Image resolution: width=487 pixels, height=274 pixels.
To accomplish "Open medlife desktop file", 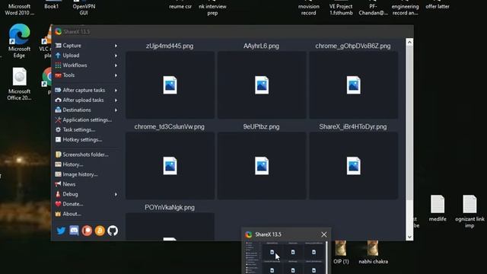I will (x=438, y=209).
